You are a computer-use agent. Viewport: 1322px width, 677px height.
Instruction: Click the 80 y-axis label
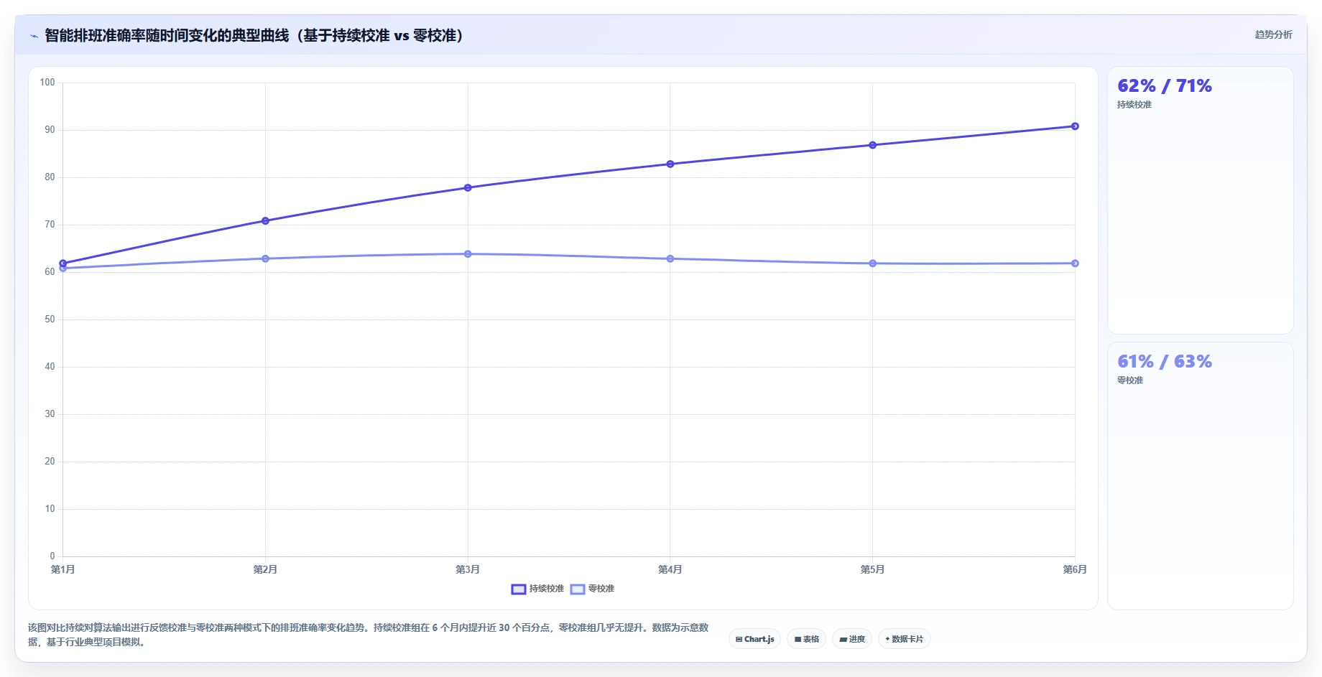pos(50,177)
